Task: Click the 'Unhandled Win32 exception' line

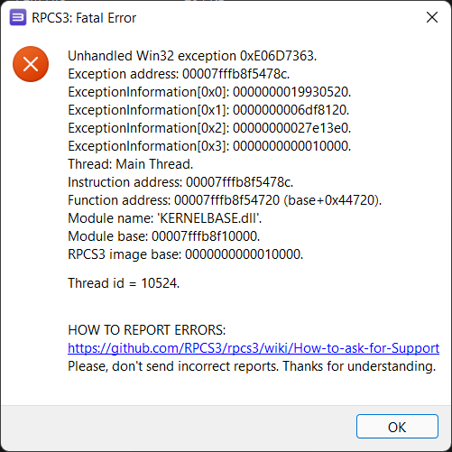Action: (x=192, y=56)
